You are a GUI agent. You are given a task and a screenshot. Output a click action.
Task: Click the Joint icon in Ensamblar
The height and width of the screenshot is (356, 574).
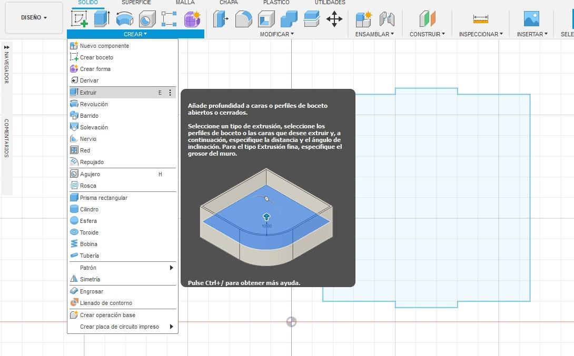click(x=387, y=18)
